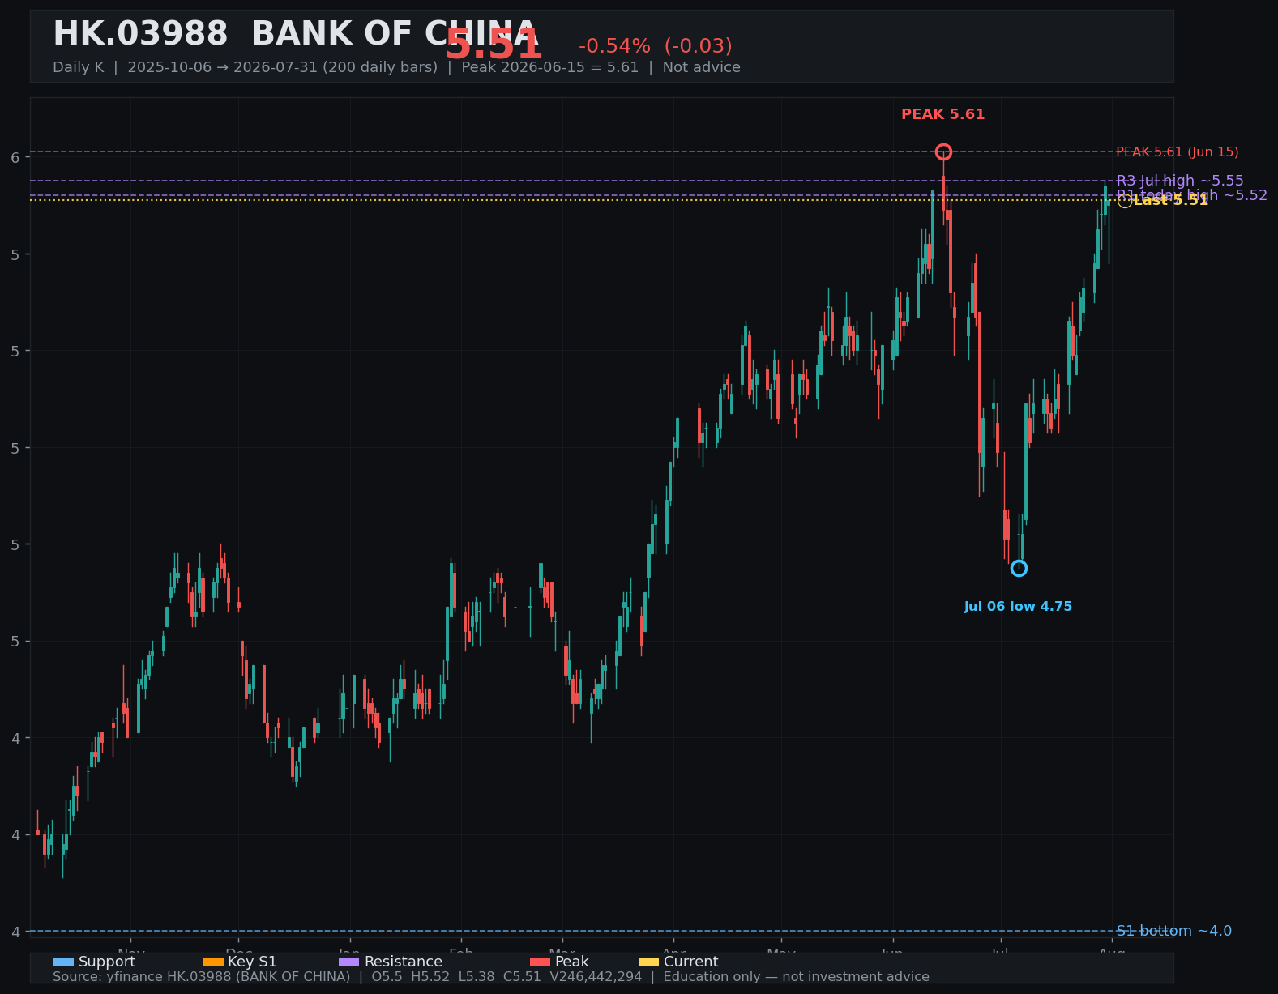
Task: Select the yellow Current legend swatch
Action: (648, 962)
